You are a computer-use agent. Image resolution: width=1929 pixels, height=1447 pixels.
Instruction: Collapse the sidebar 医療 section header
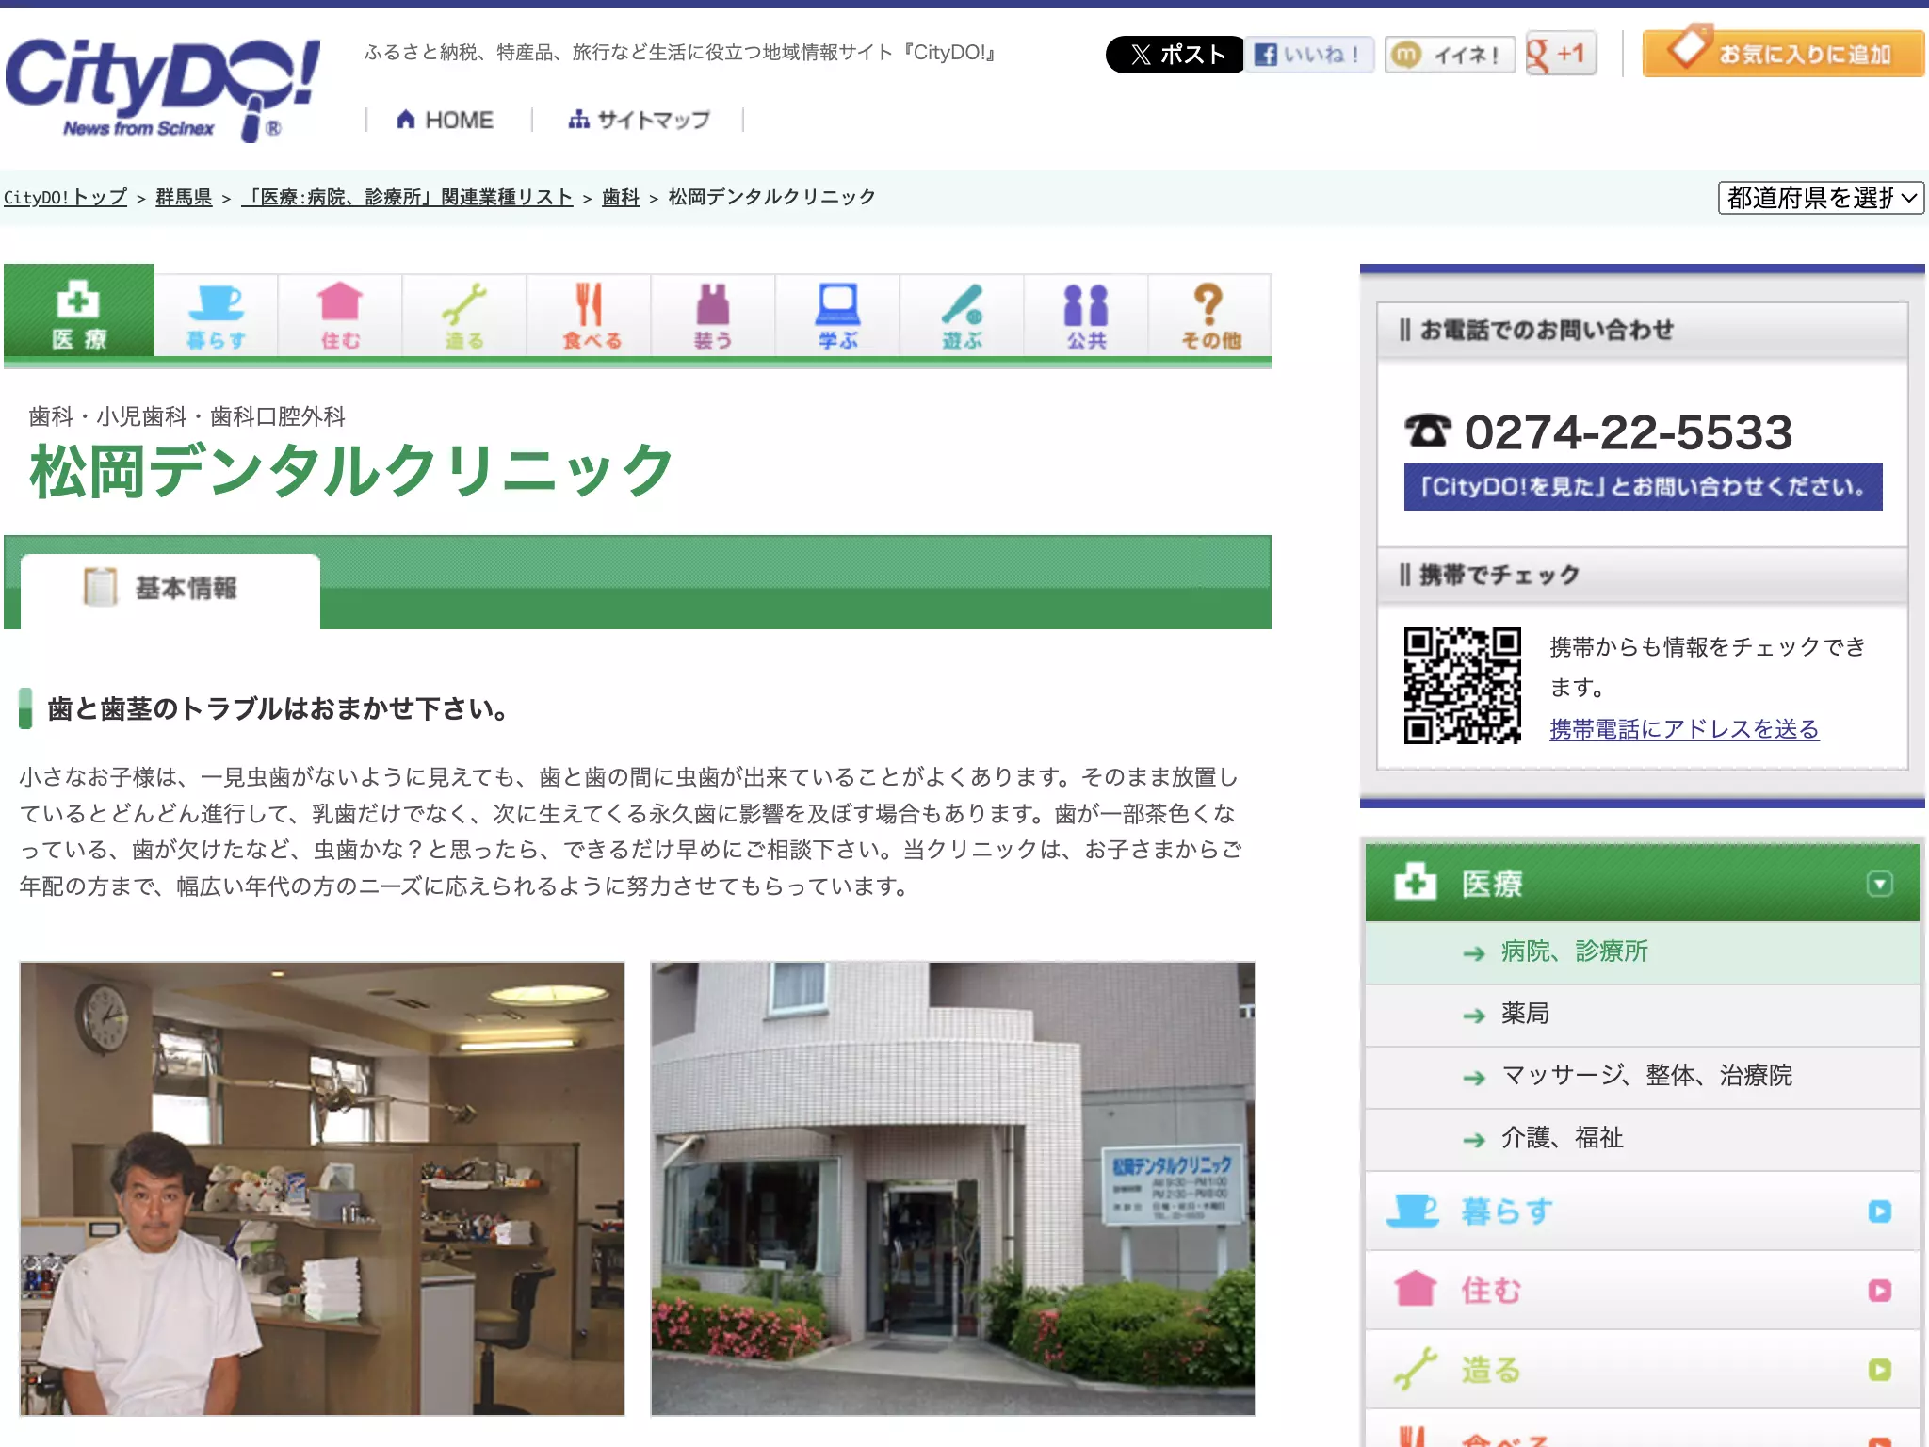pyautogui.click(x=1642, y=883)
